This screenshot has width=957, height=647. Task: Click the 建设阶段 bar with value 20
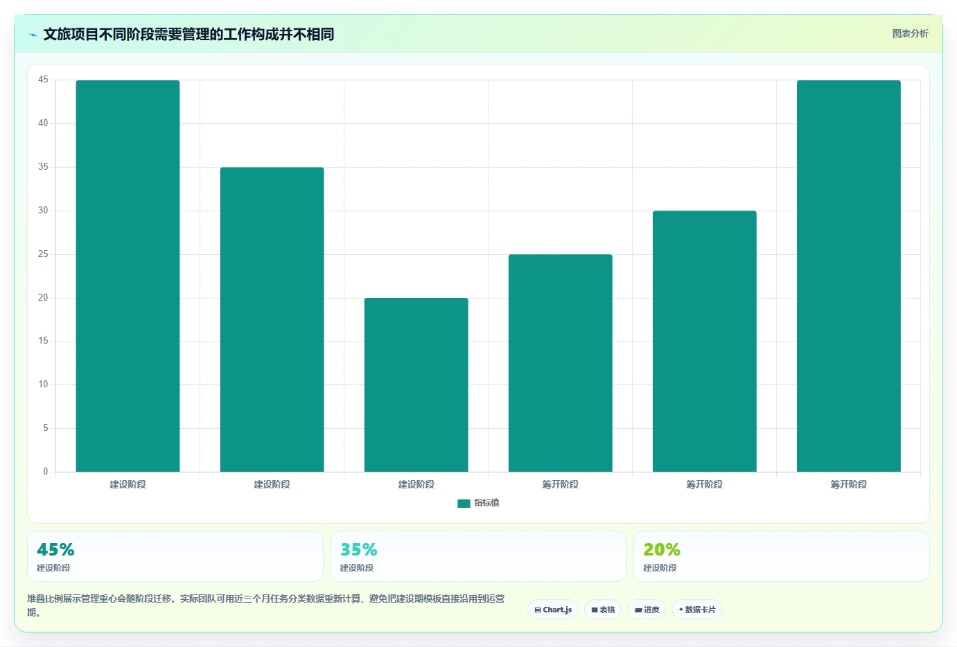click(416, 384)
